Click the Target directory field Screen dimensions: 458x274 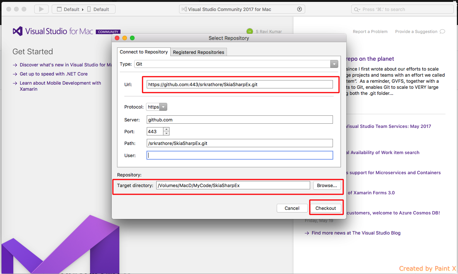click(233, 185)
